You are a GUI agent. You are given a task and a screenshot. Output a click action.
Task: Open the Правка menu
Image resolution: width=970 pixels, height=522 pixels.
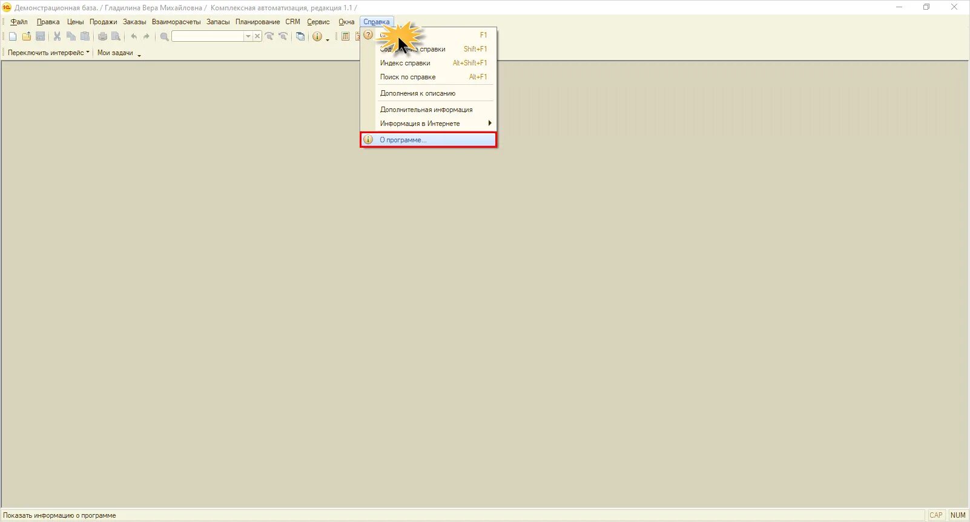(48, 22)
